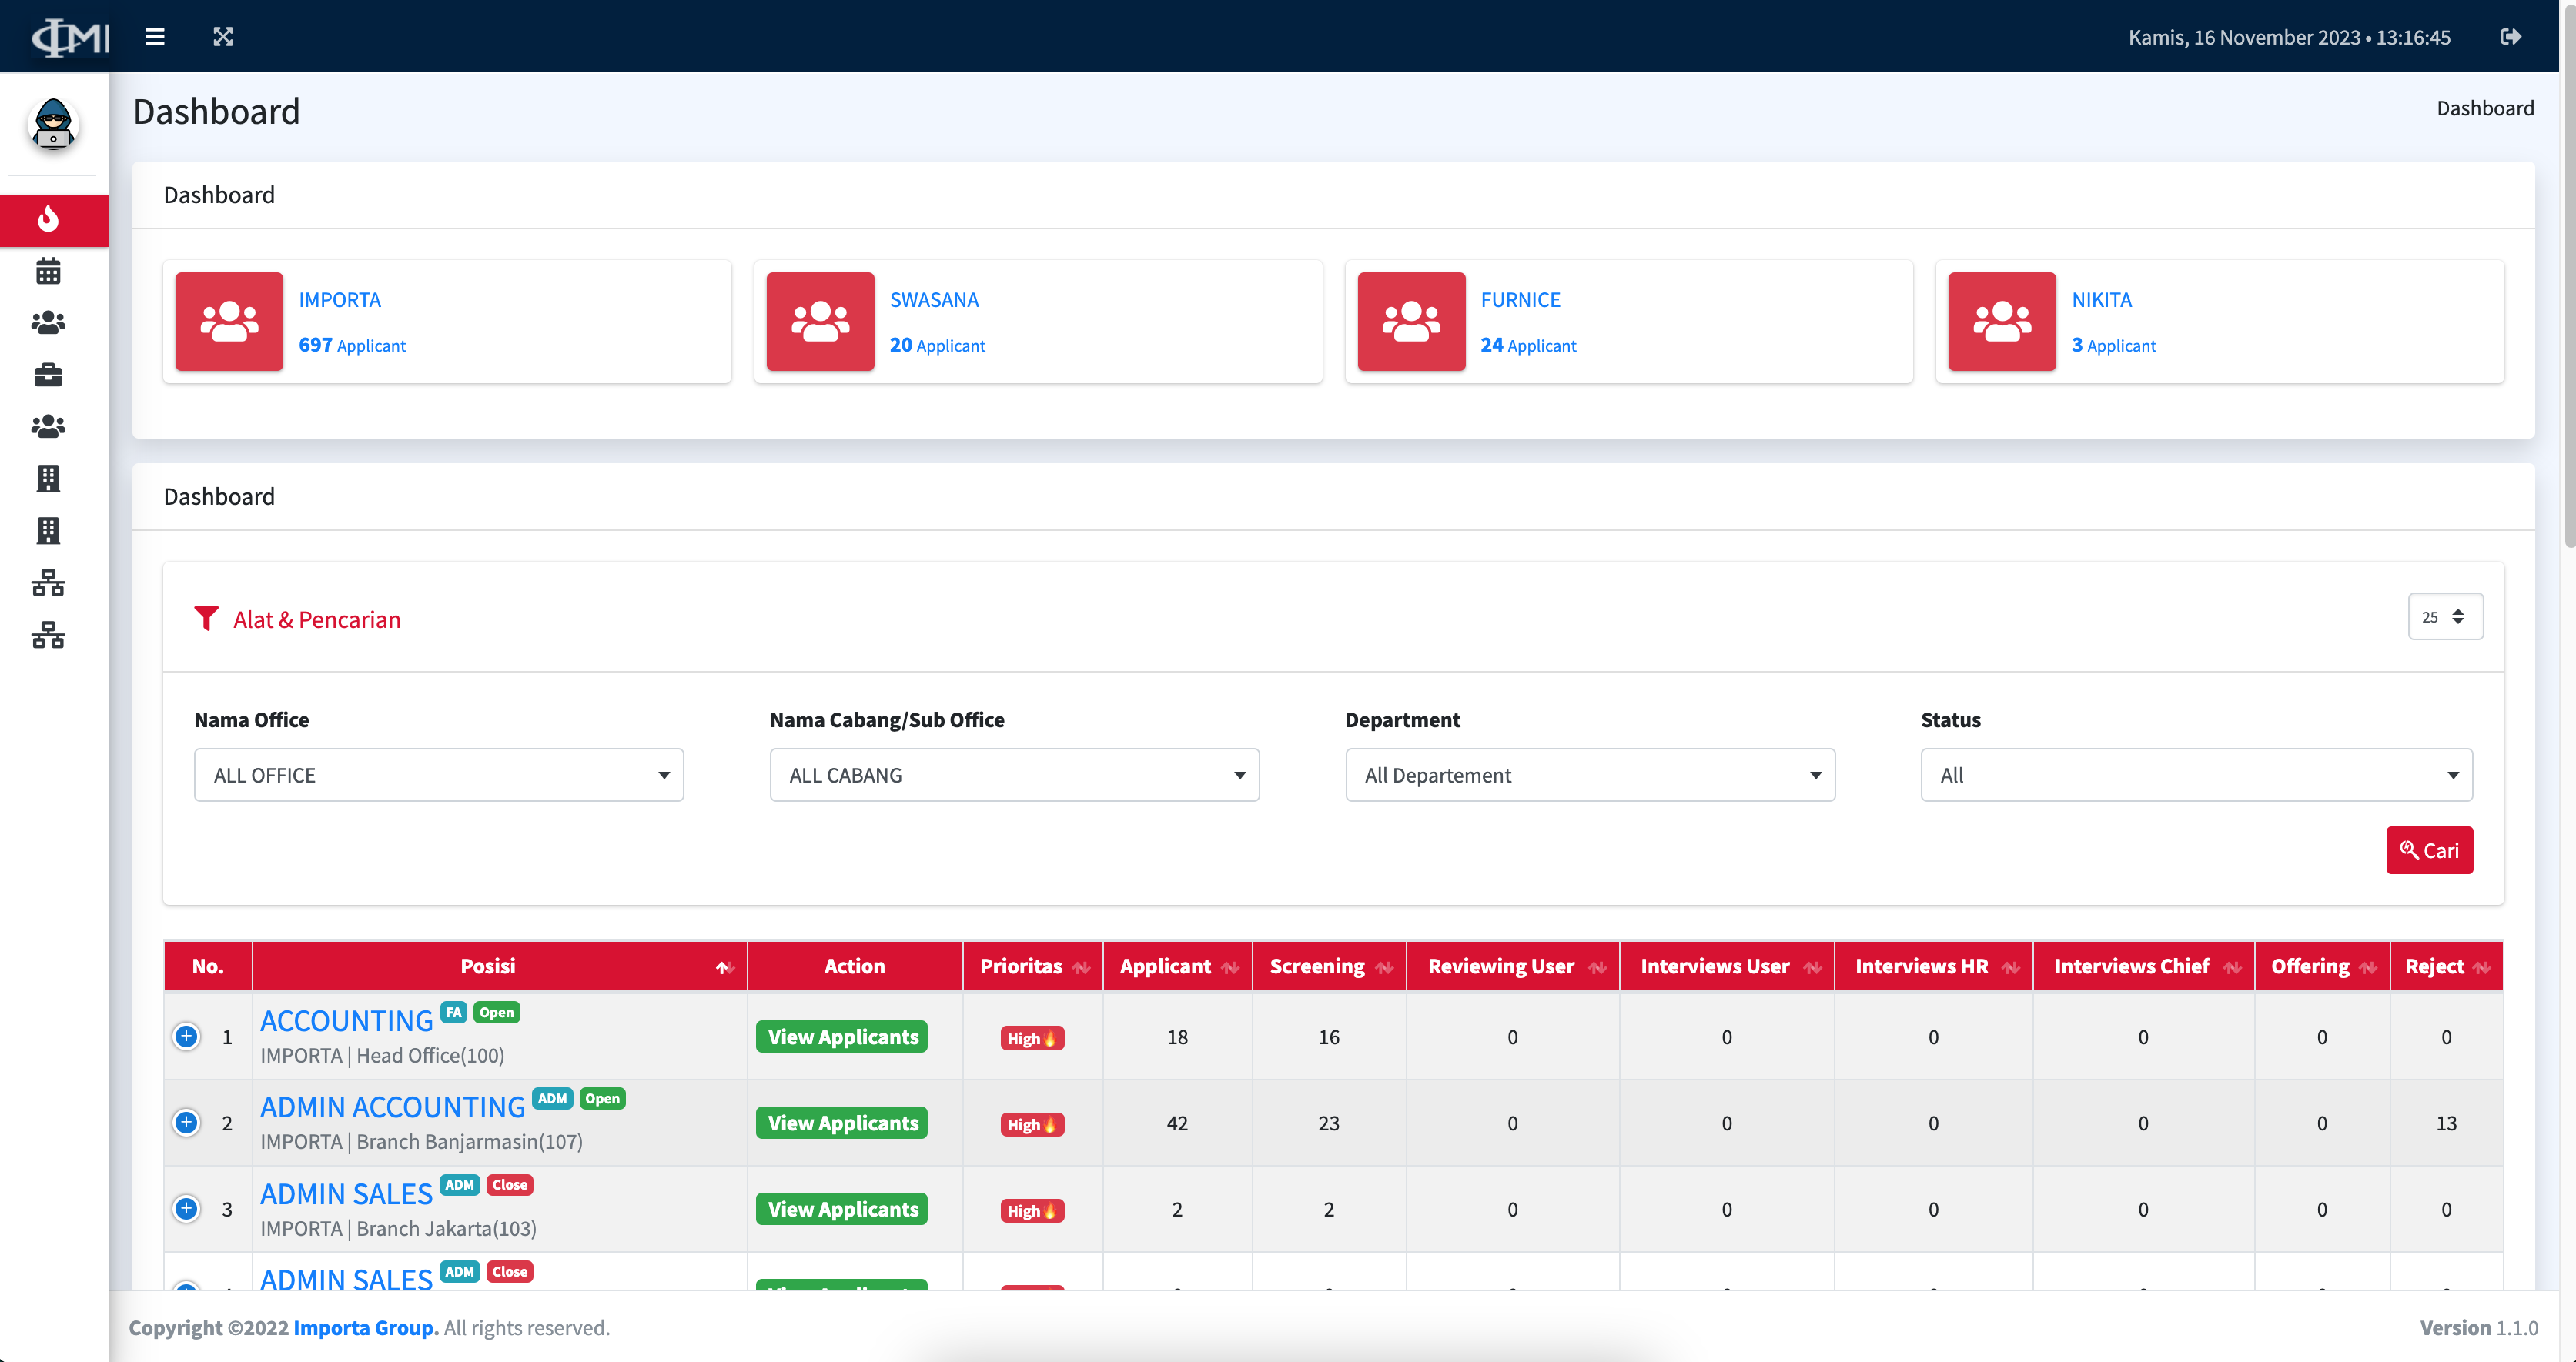Click the user avatar in sidebar

coord(53,125)
